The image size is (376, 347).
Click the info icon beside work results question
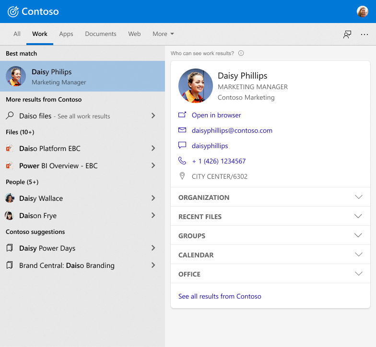tap(241, 53)
